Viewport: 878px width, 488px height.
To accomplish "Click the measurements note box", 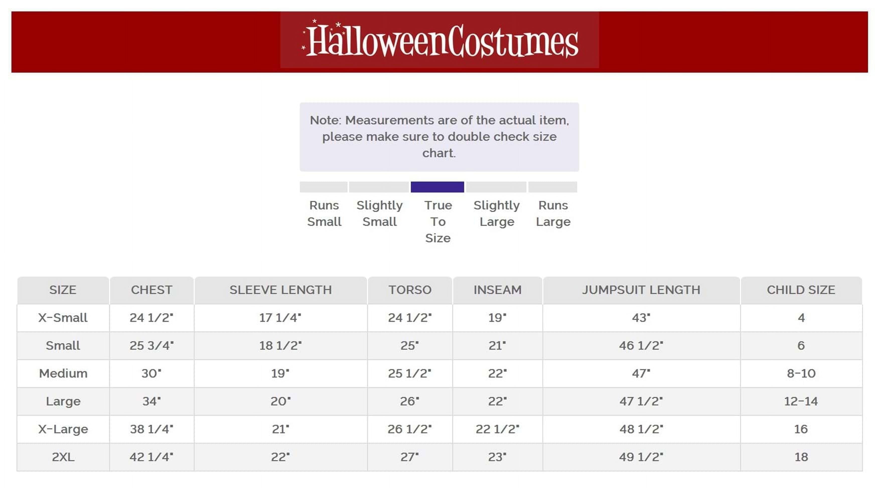I will pos(439,137).
